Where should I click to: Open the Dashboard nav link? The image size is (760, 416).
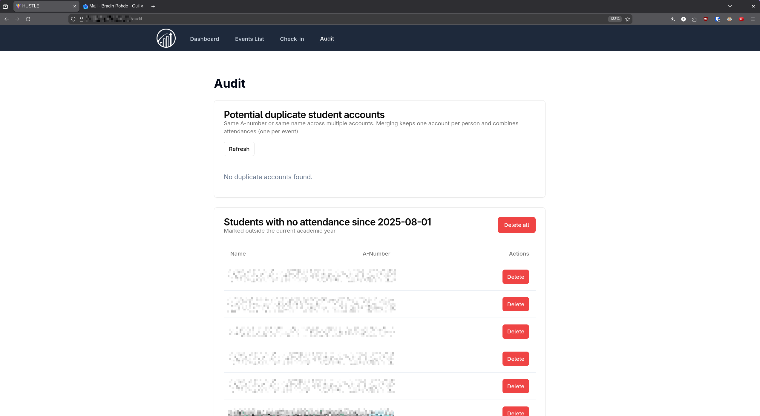[205, 39]
